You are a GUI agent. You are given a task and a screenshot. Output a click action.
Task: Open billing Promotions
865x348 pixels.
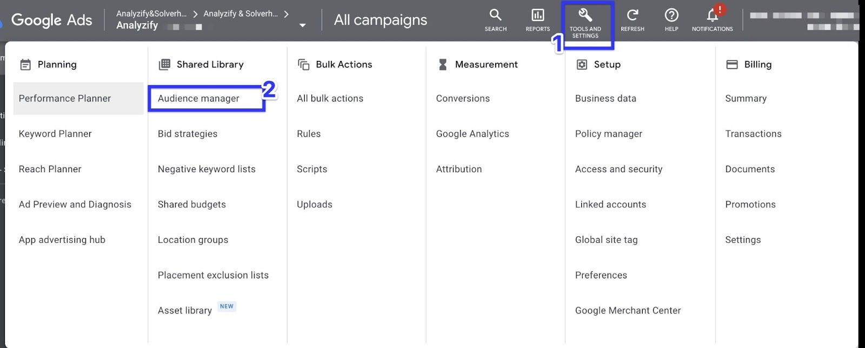tap(750, 204)
